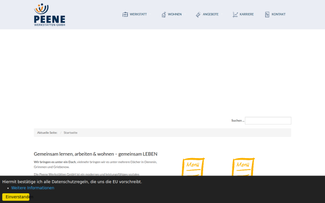The image size is (325, 203).
Task: Click the Datenschutzregeln confirmation text
Action: click(72, 182)
